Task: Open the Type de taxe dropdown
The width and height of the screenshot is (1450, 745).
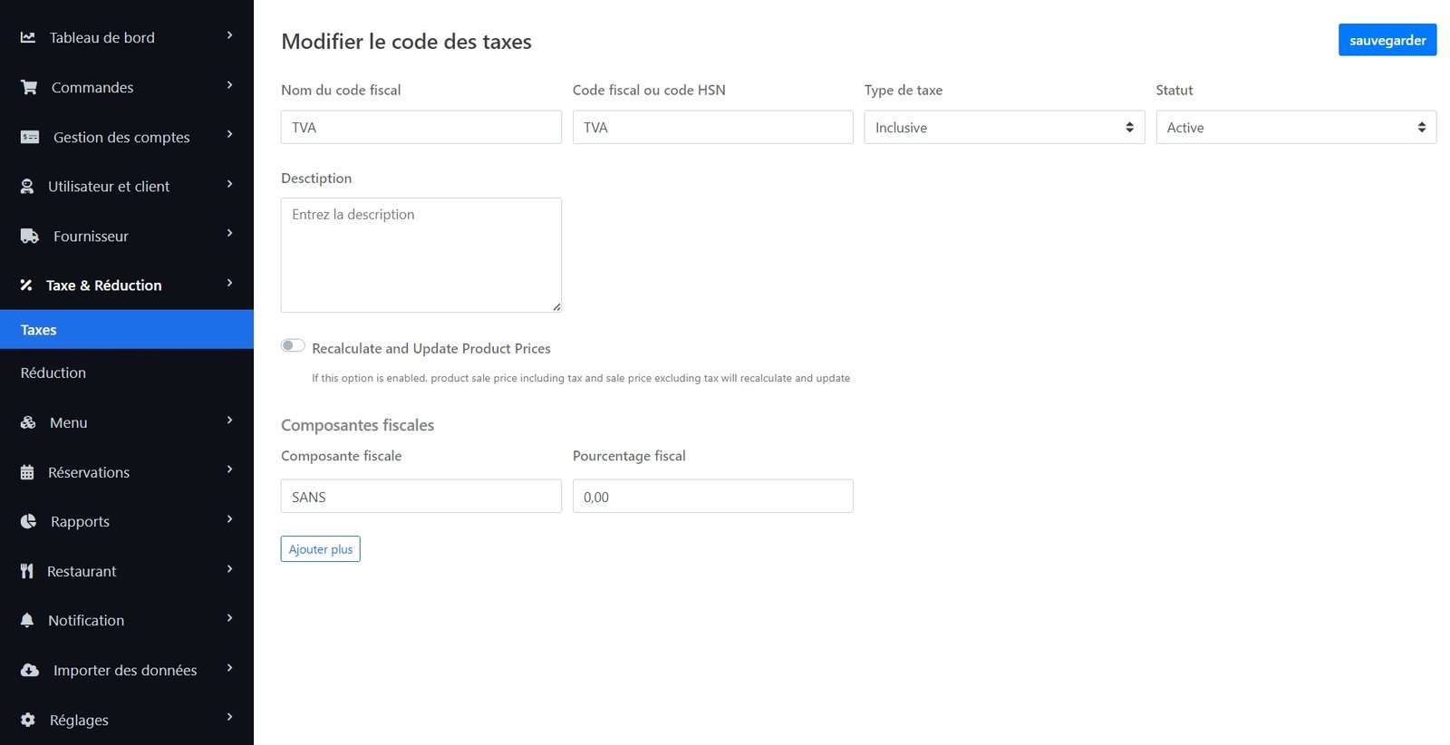Action: tap(1003, 128)
